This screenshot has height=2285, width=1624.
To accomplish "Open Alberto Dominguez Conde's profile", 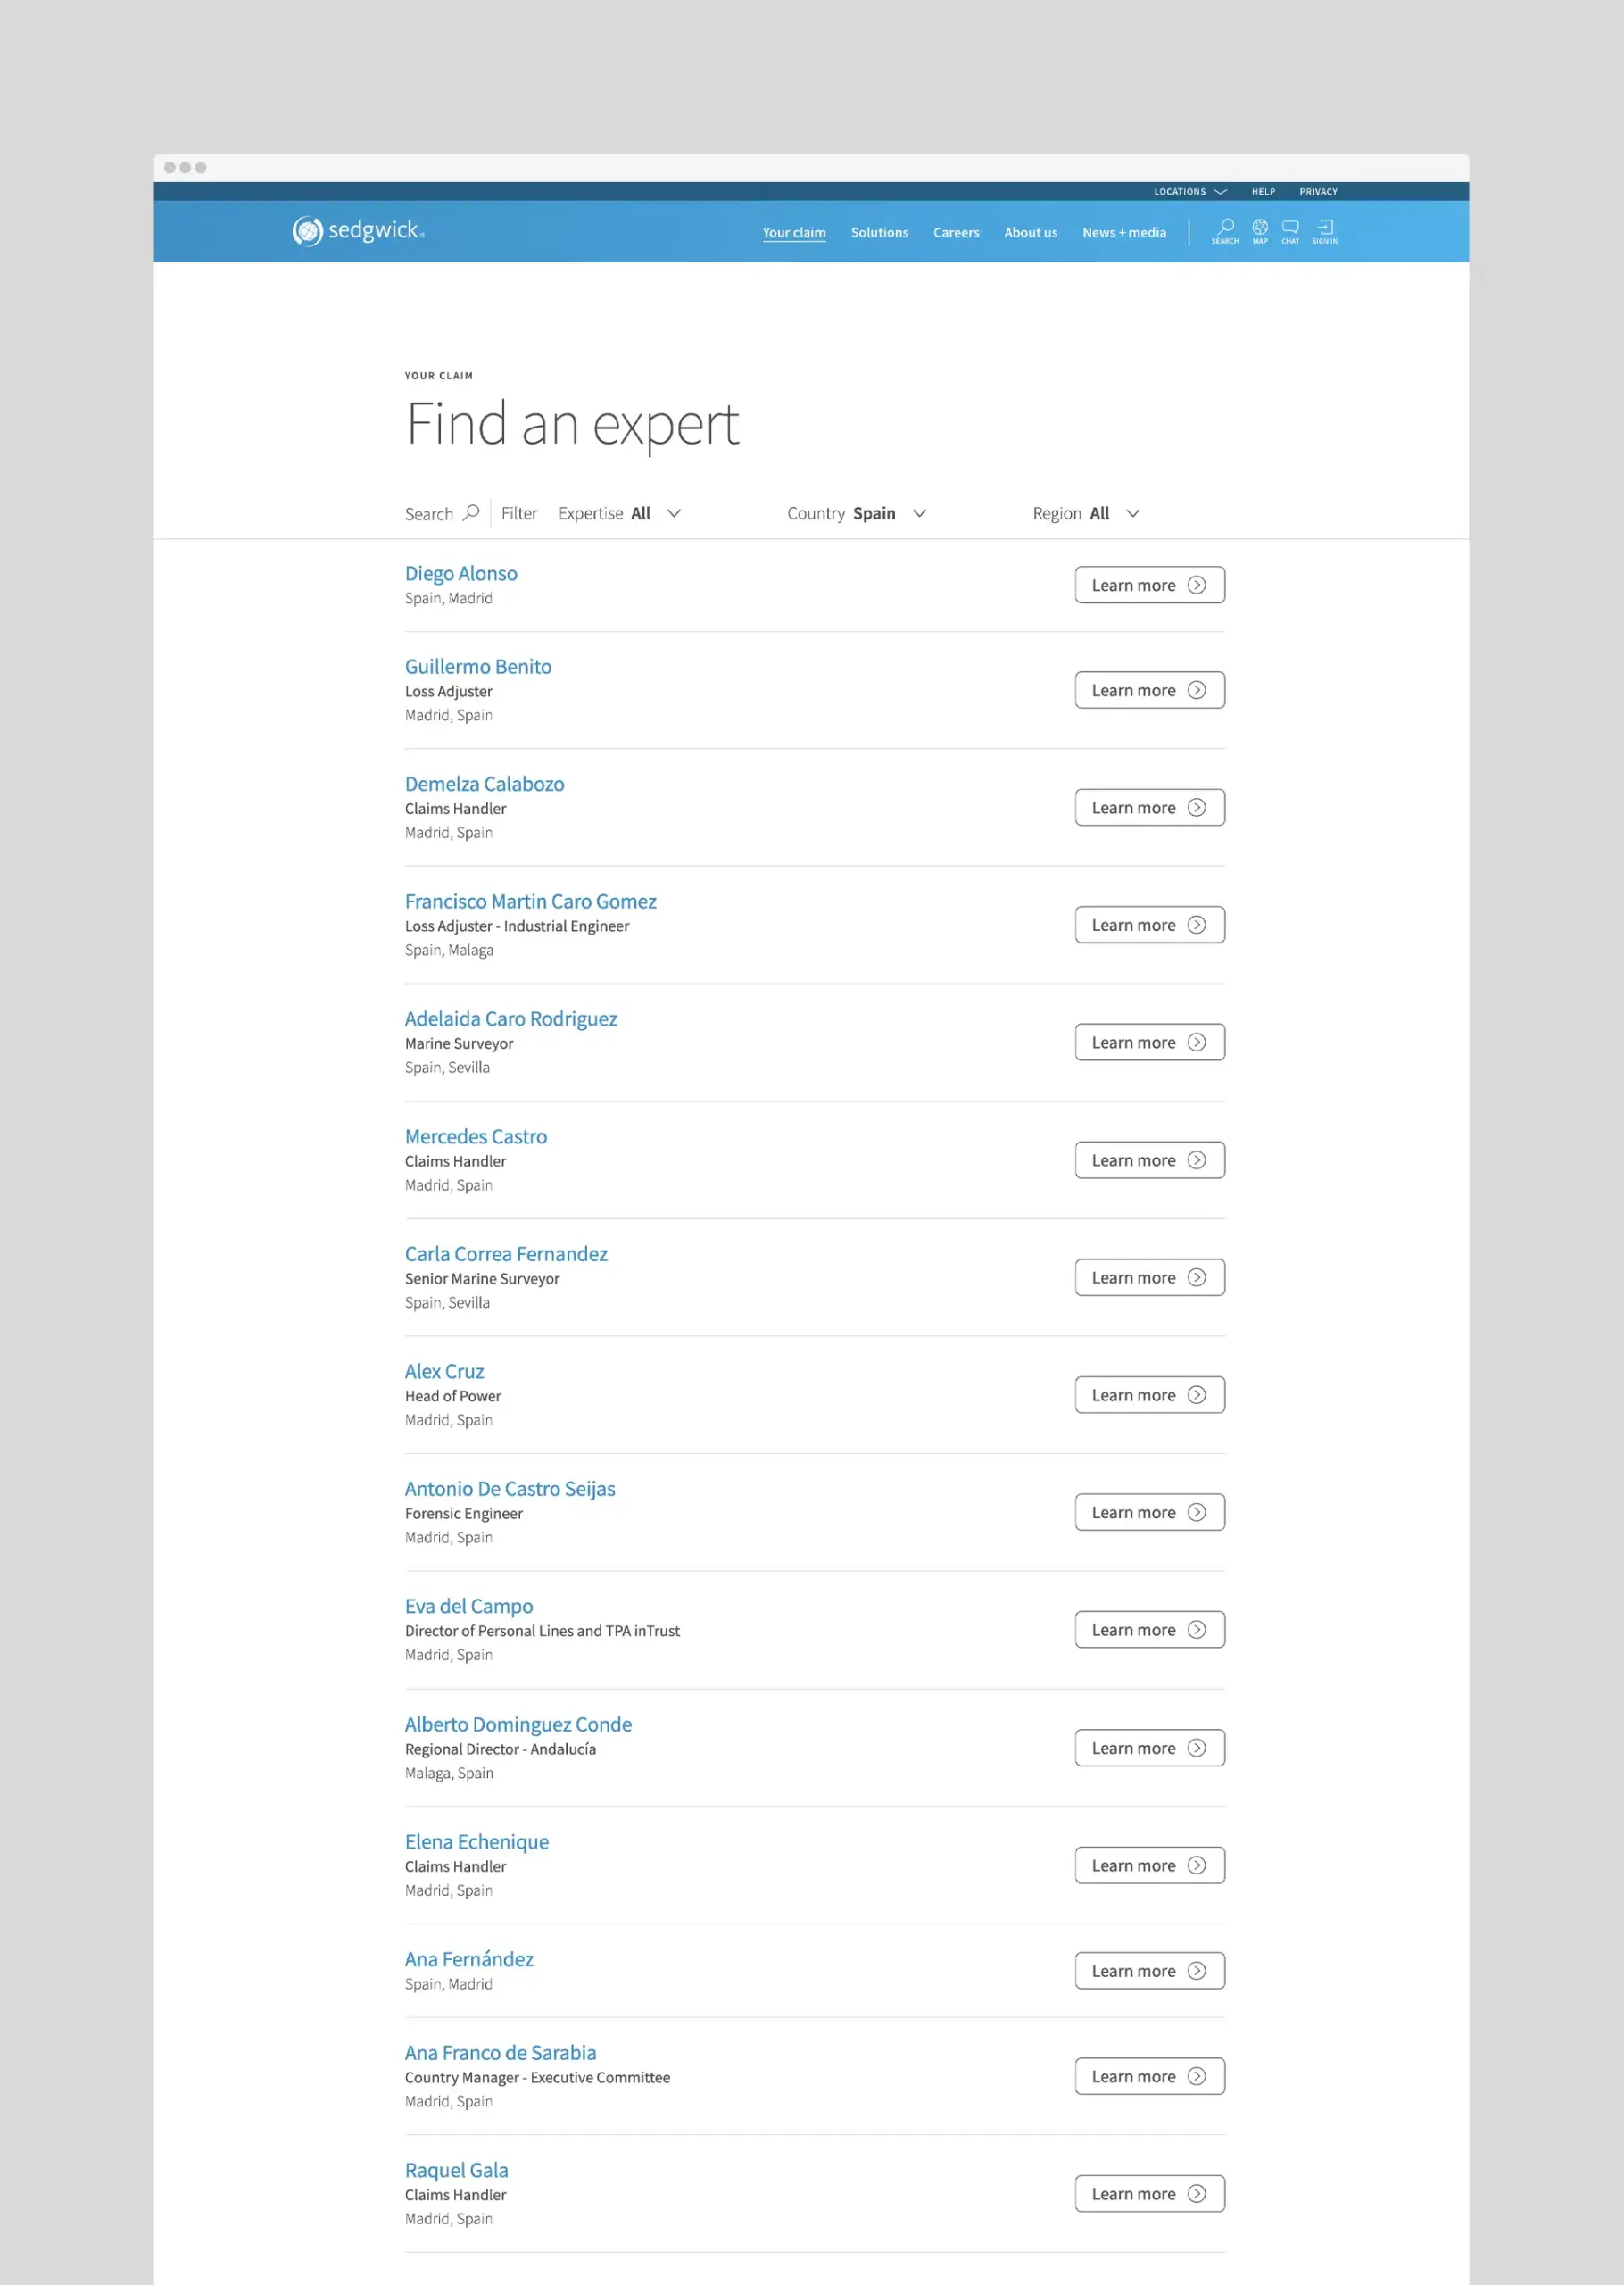I will click(x=518, y=1724).
